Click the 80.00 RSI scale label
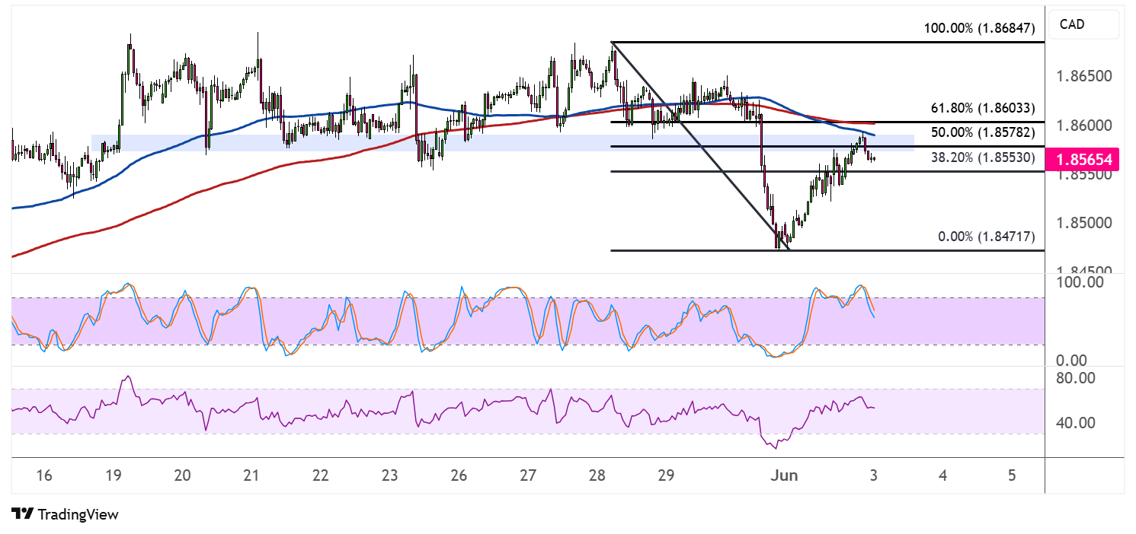The height and width of the screenshot is (534, 1136). point(1077,377)
